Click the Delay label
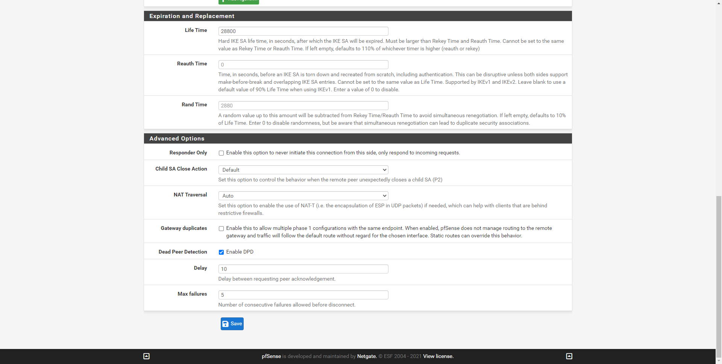 tap(200, 268)
